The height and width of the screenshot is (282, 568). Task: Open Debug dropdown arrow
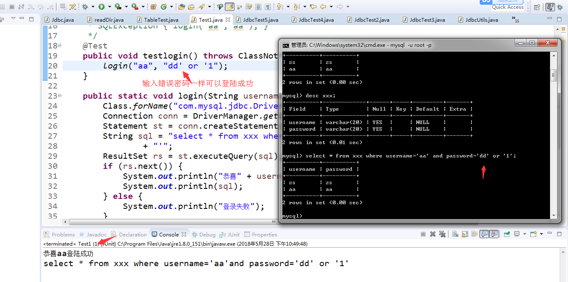pyautogui.click(x=93, y=7)
